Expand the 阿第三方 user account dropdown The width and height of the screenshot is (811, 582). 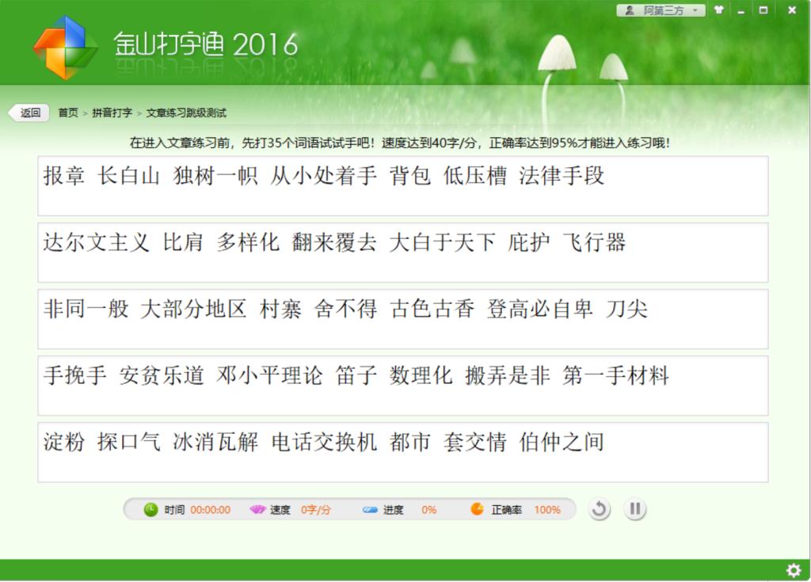[661, 10]
